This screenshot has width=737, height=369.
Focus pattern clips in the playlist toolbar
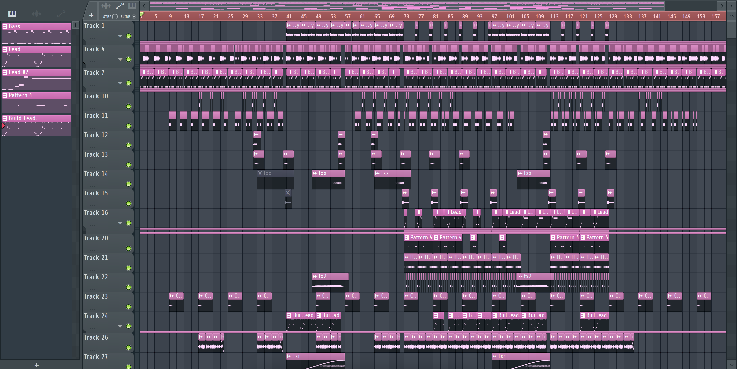pos(132,6)
